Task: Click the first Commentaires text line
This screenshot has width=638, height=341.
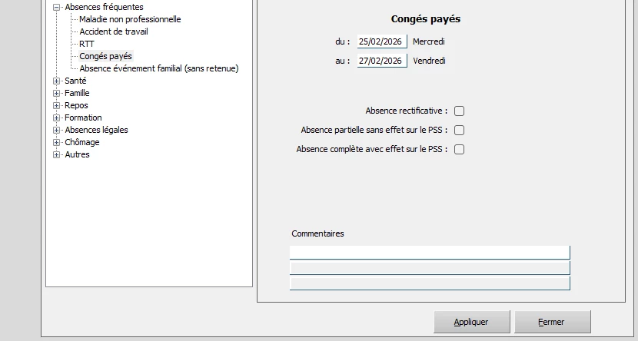Action: (430, 253)
